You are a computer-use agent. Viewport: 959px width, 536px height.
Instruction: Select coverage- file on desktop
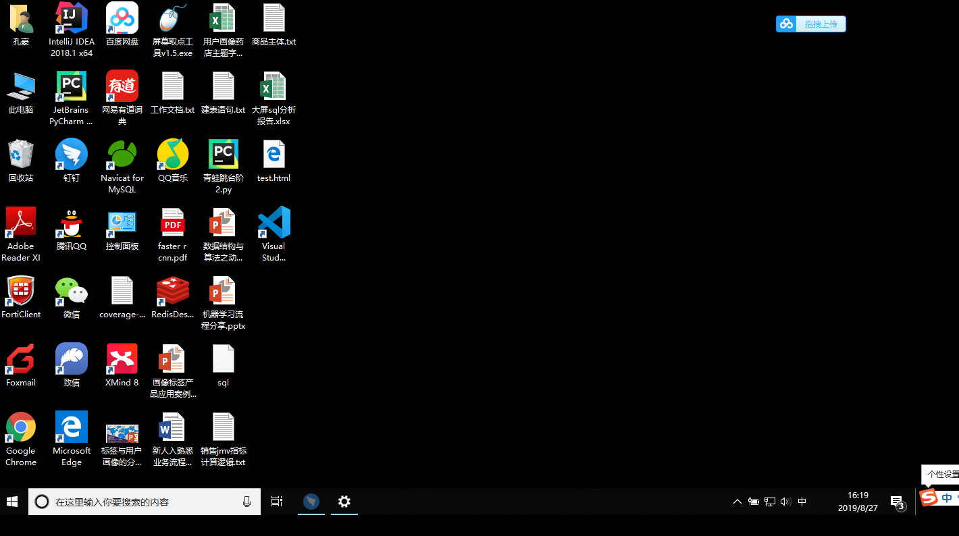[x=122, y=298]
